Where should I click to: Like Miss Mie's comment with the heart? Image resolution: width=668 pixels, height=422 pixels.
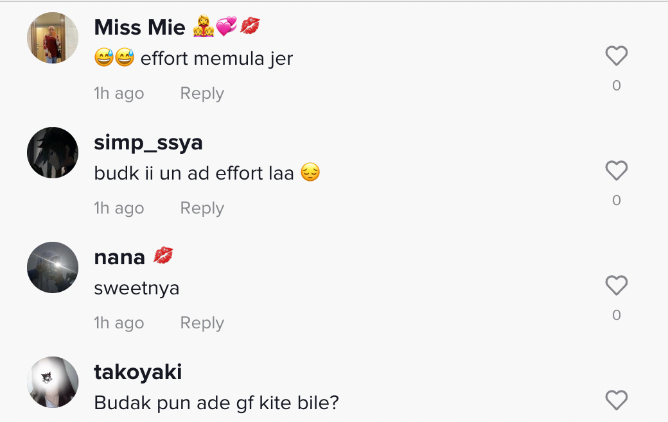[616, 56]
